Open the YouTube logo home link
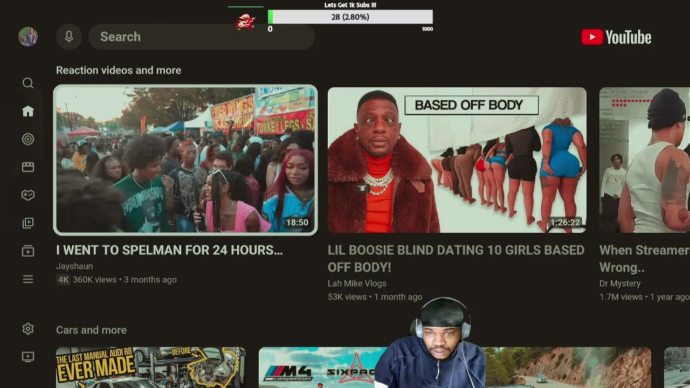This screenshot has height=388, width=690. pos(616,37)
